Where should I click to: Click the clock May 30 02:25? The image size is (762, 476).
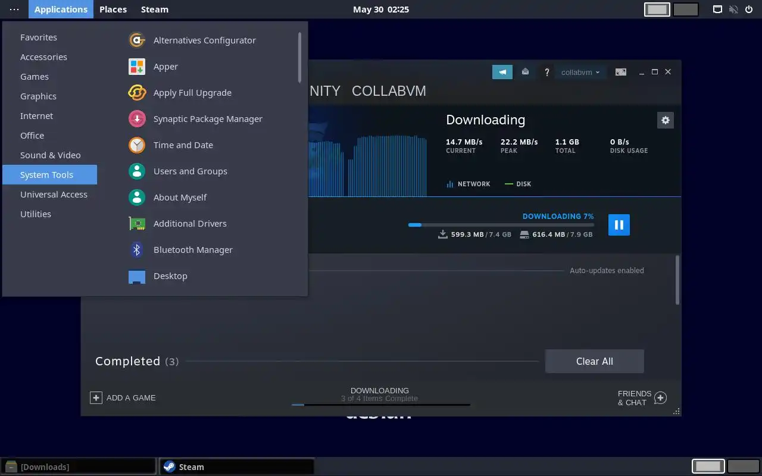(381, 10)
